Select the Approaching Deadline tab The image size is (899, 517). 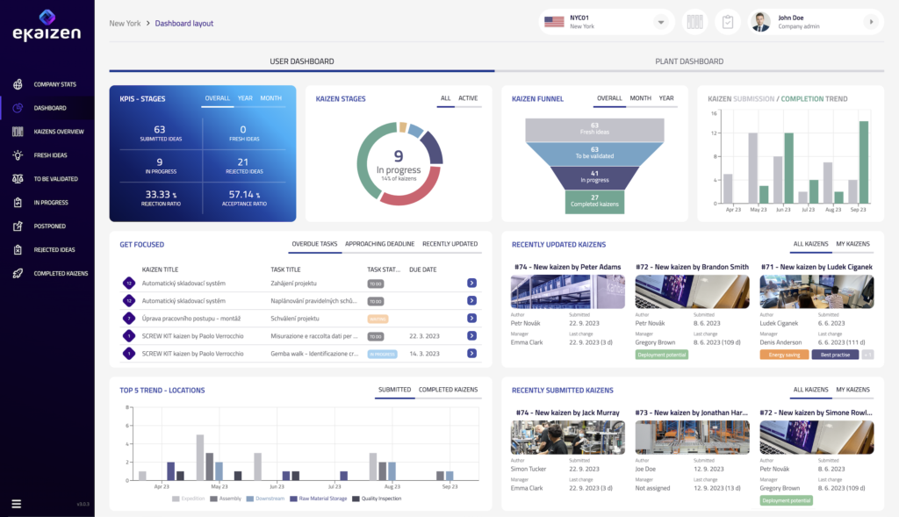379,244
